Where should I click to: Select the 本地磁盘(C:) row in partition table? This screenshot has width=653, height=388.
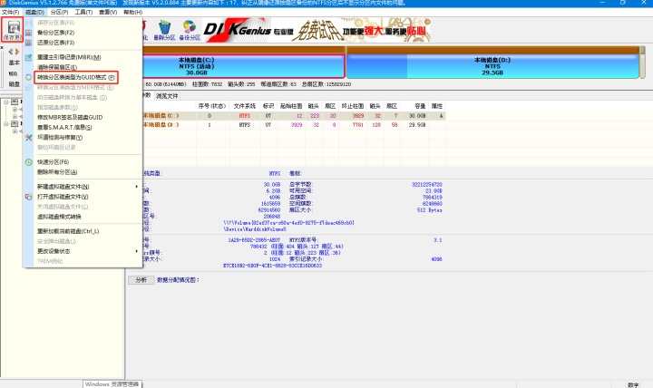[294, 116]
